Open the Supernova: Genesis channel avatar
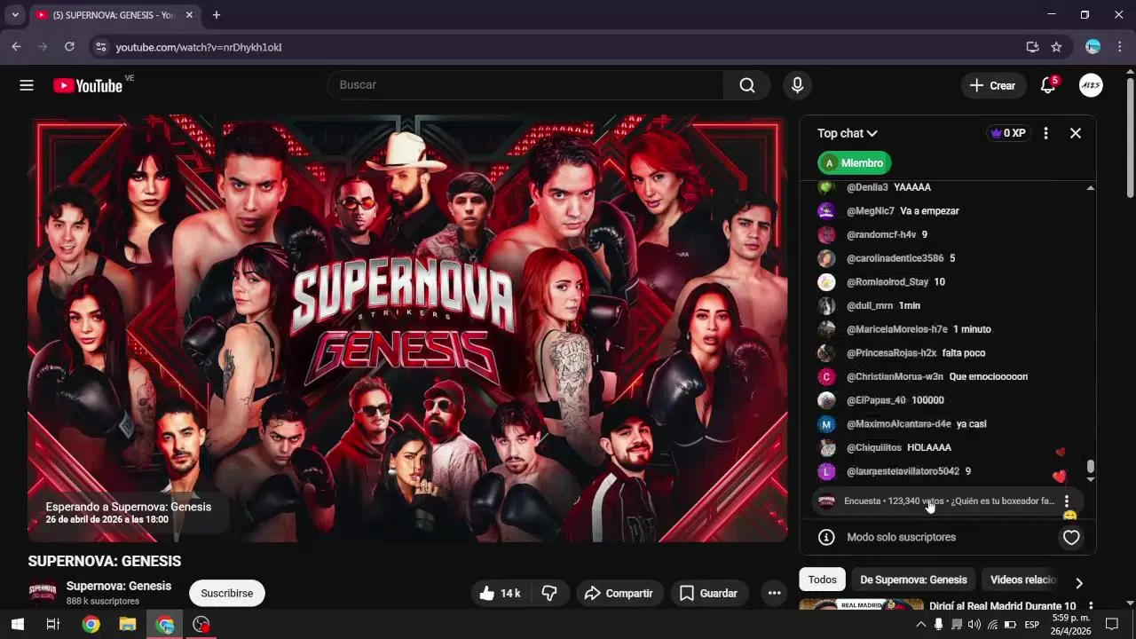This screenshot has width=1136, height=639. coord(43,592)
